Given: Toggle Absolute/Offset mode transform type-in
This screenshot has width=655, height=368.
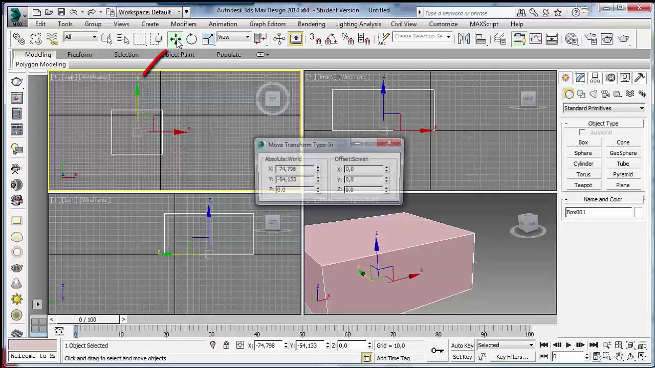Looking at the screenshot, I should 240,346.
